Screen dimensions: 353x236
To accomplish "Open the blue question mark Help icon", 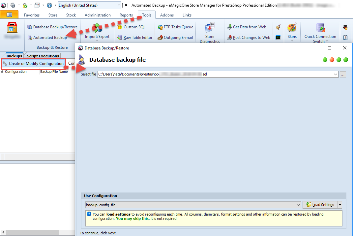I will point(49,5).
